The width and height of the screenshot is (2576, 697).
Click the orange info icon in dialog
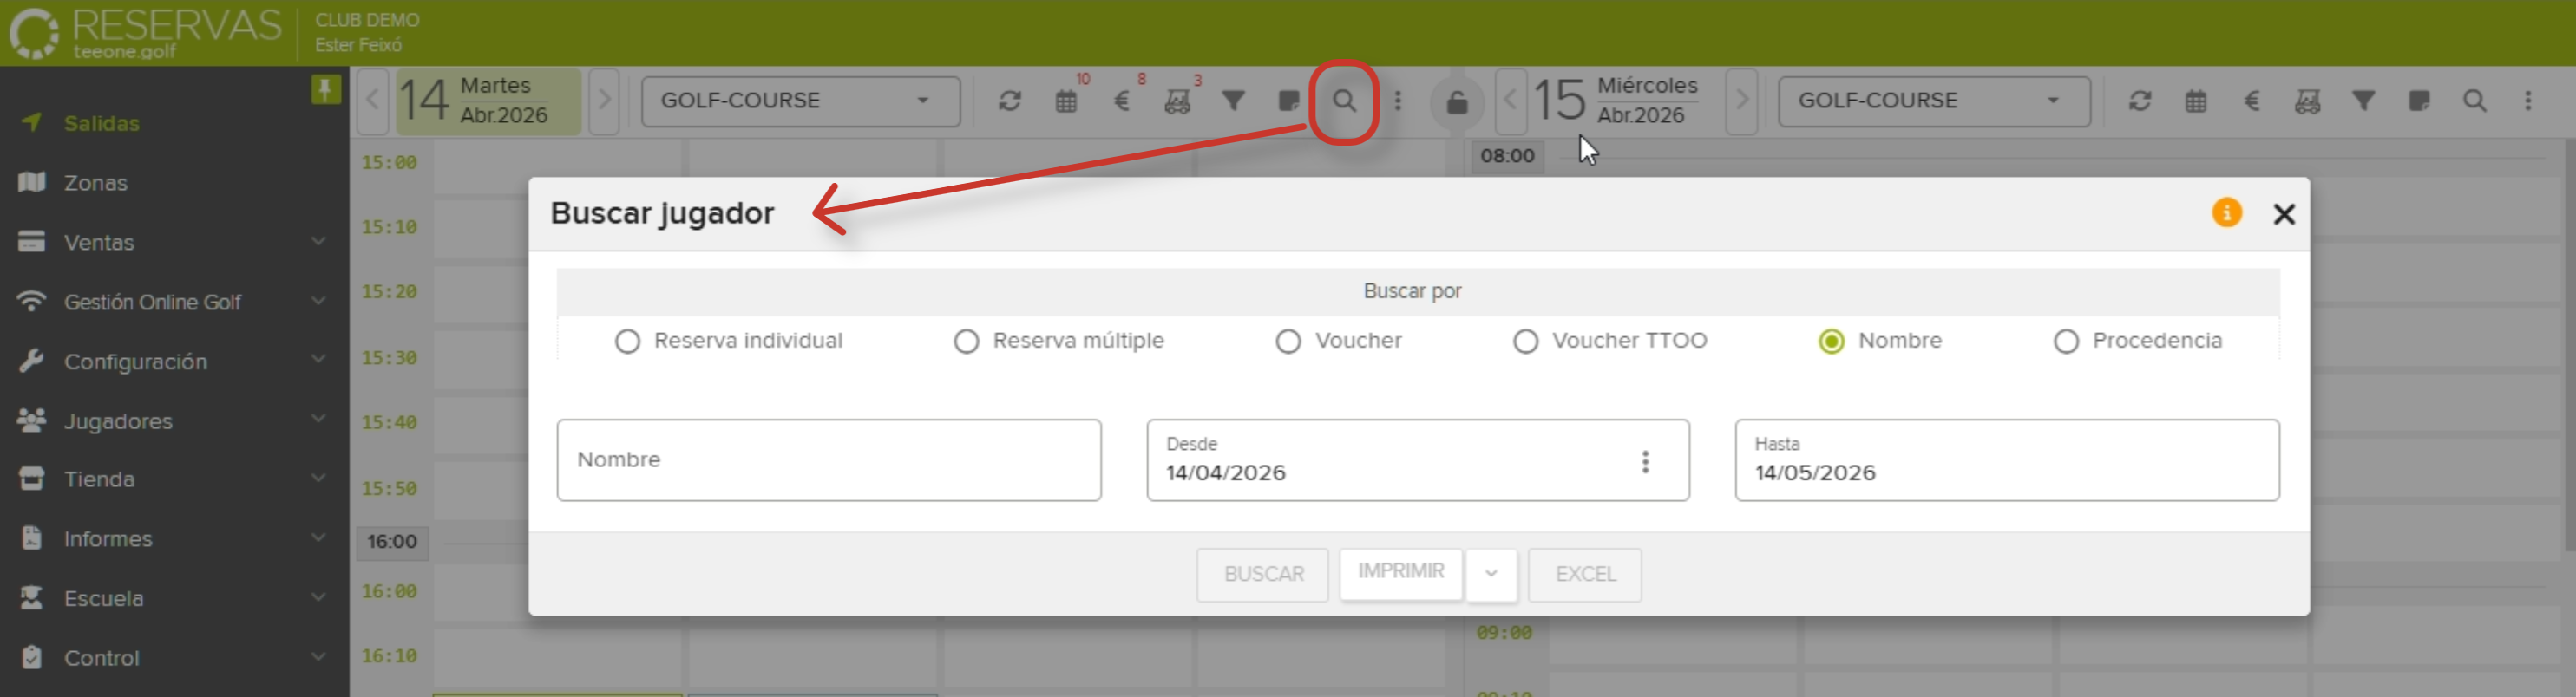(2226, 212)
